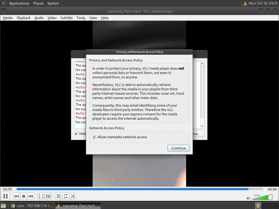This screenshot has width=279, height=209.
Task: Mute audio with the speaker icon
Action: pyautogui.click(x=248, y=198)
